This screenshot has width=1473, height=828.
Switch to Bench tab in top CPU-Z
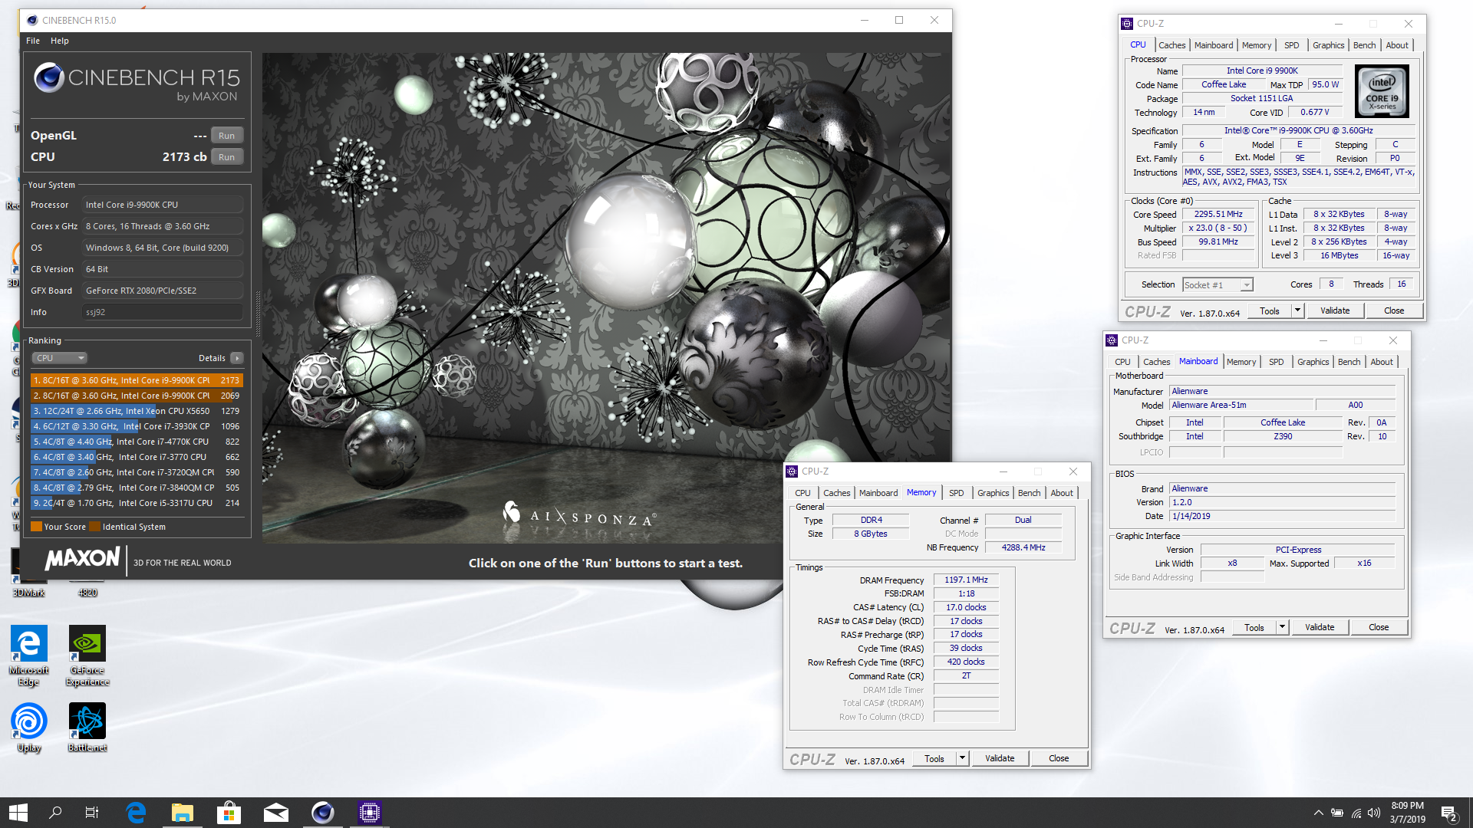coord(1364,45)
